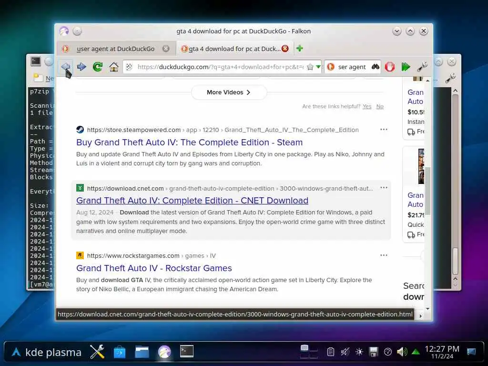Image resolution: width=488 pixels, height=366 pixels.
Task: Answer Yes to 'Are these links helpful?'
Action: [x=367, y=106]
